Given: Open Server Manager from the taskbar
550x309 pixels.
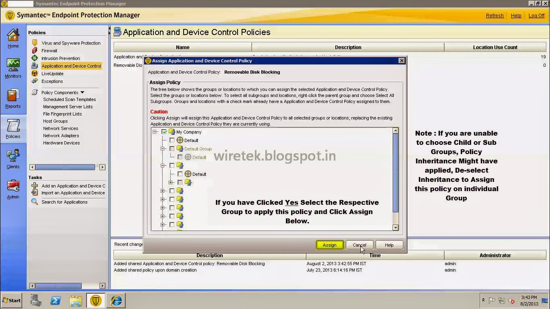Looking at the screenshot, I should coord(36,300).
